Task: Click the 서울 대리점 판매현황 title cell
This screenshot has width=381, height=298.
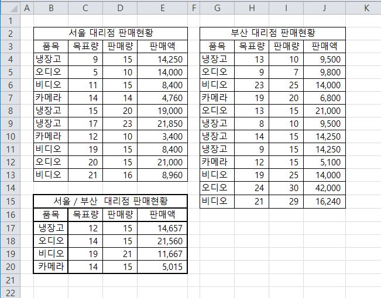Action: (x=111, y=33)
